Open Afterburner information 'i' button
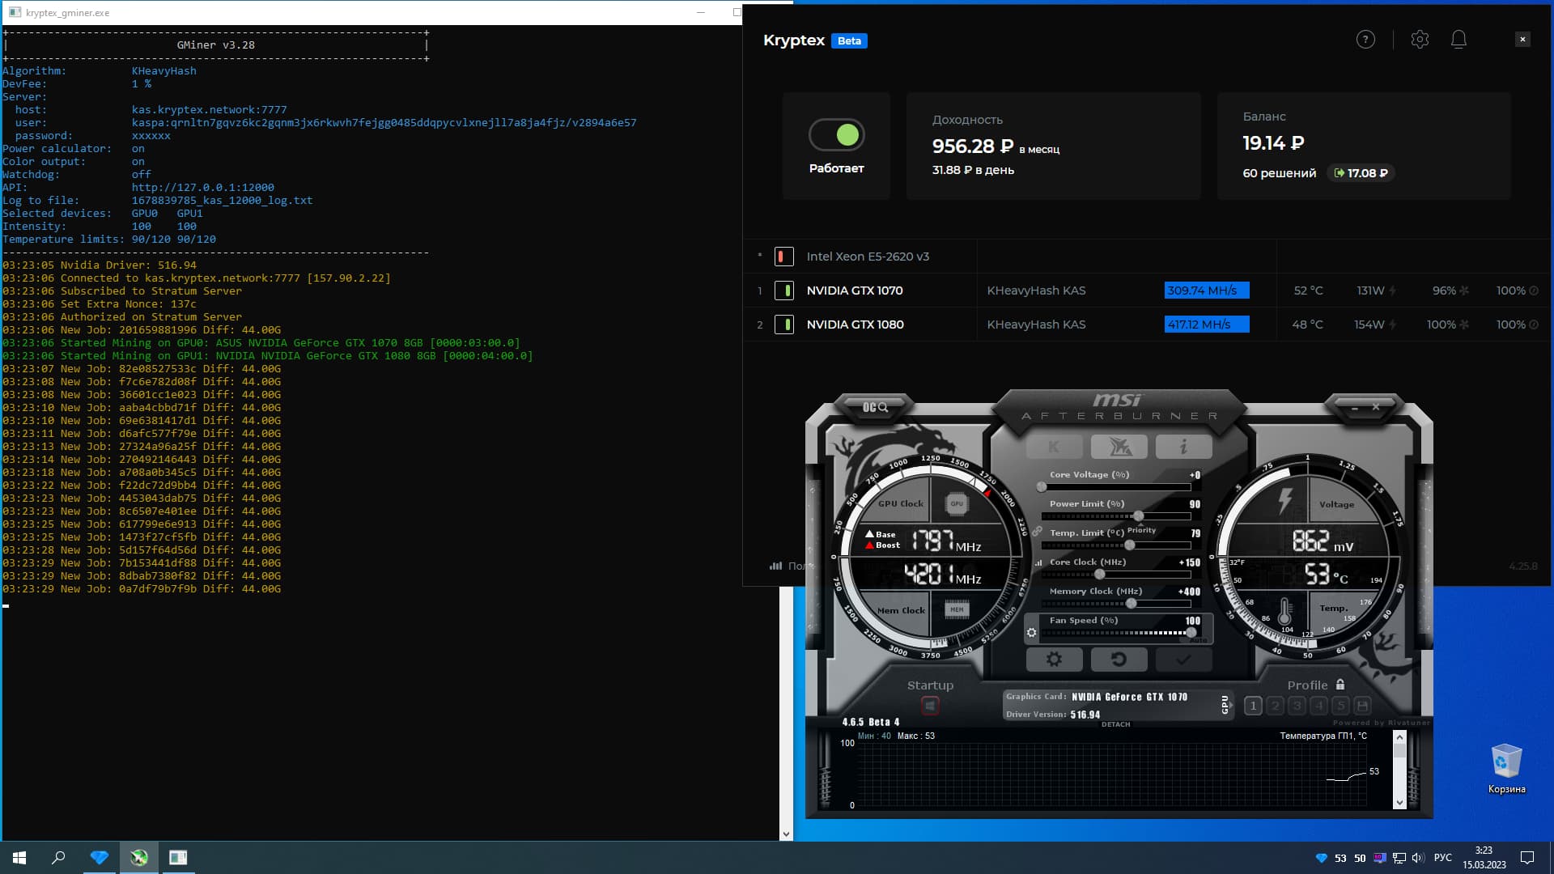 [x=1183, y=446]
